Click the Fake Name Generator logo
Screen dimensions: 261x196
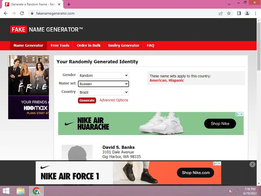point(46,30)
